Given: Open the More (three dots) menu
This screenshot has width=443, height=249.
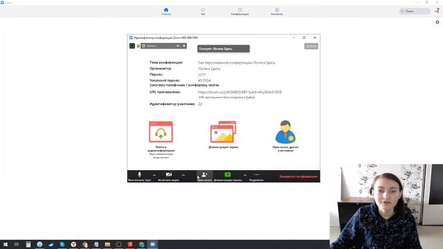Looking at the screenshot, I should coord(256,176).
